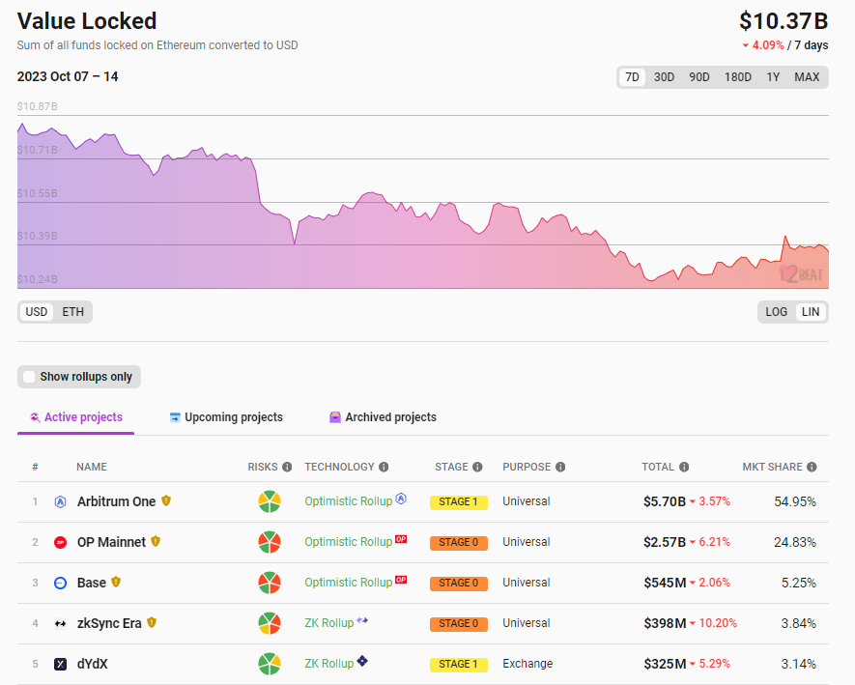Click the dYdX project logo icon

(60, 664)
